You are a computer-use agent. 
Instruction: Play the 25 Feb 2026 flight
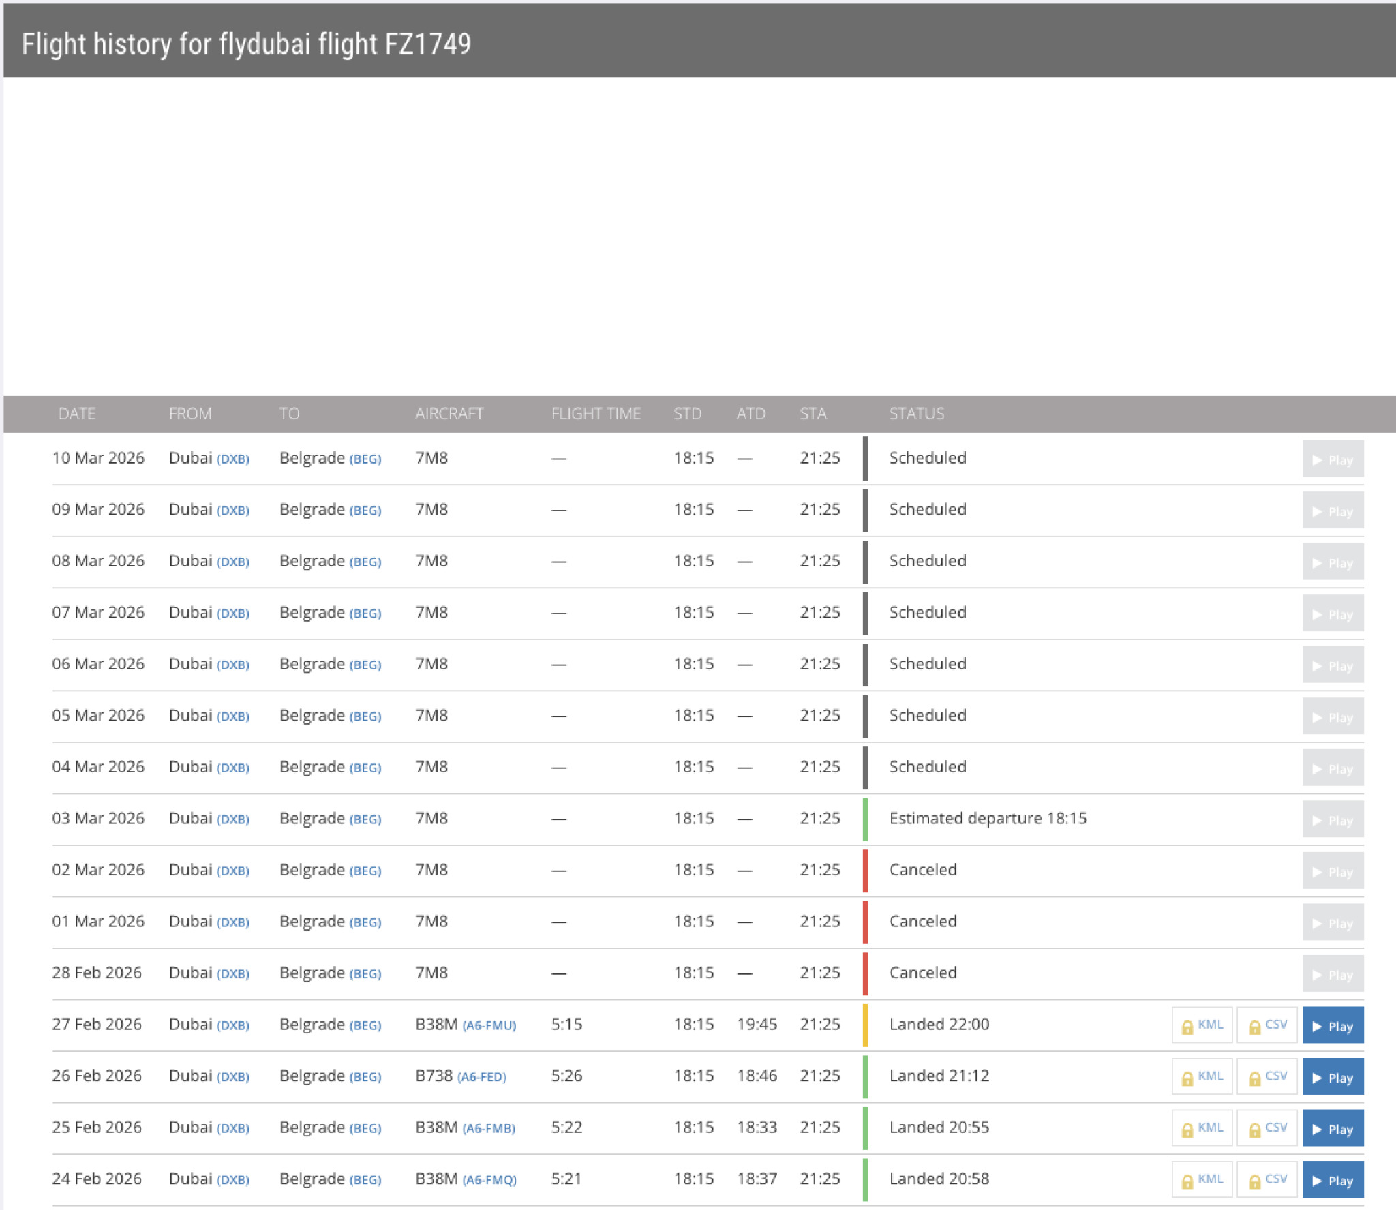tap(1332, 1128)
